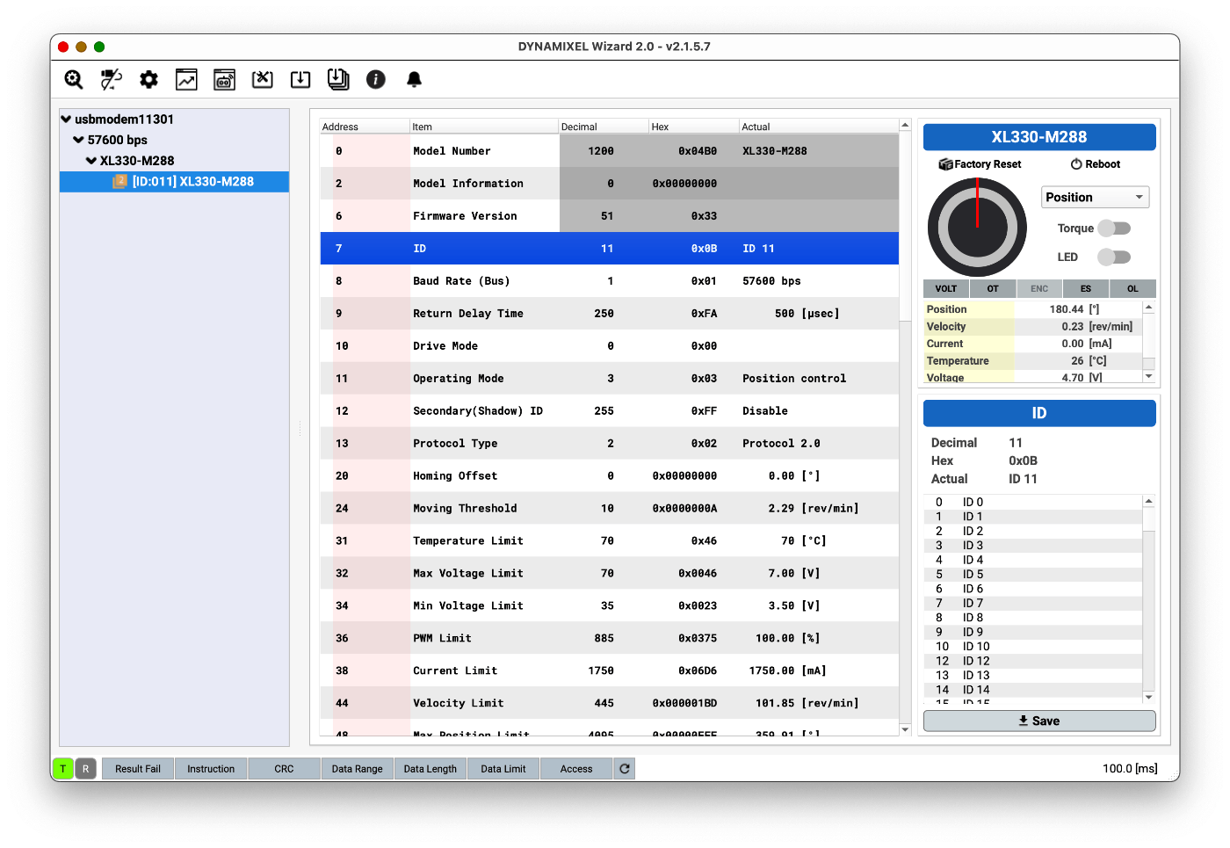The width and height of the screenshot is (1230, 848).
Task: Select the Max Voltage Limit row
Action: point(610,574)
